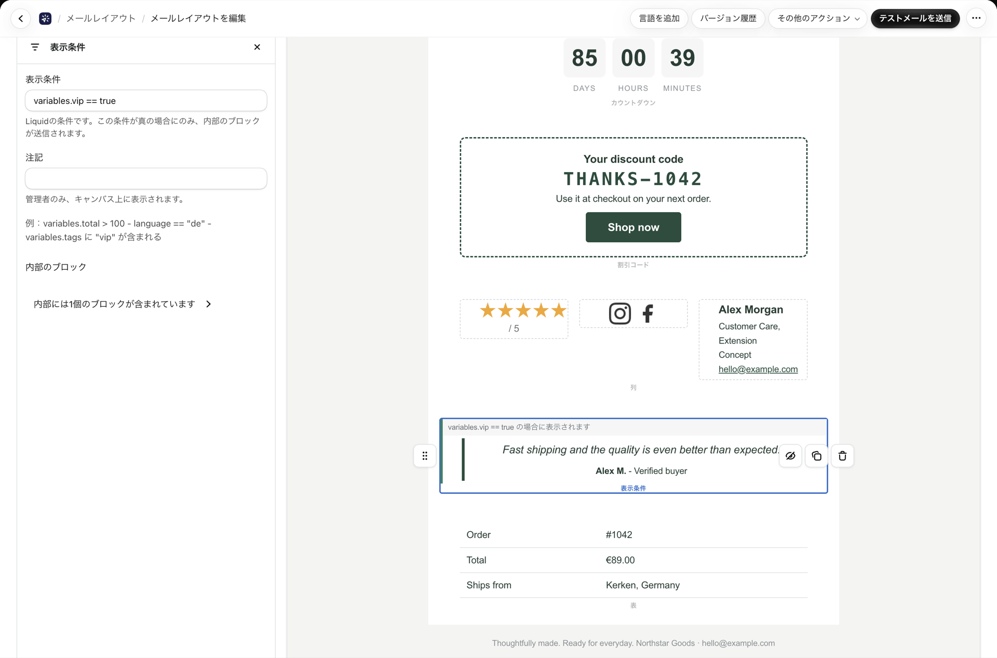Viewport: 997px width, 658px height.
Task: Select the #1042 order cell
Action: (x=618, y=535)
